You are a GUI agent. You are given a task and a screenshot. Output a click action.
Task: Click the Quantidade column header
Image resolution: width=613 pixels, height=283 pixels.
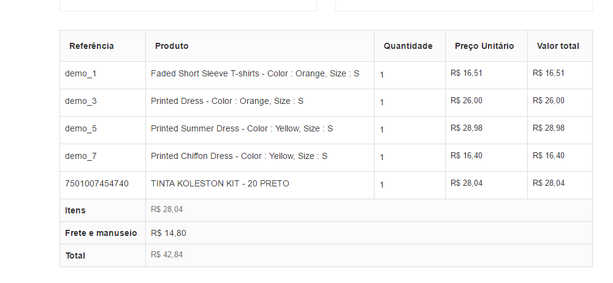[x=408, y=46]
